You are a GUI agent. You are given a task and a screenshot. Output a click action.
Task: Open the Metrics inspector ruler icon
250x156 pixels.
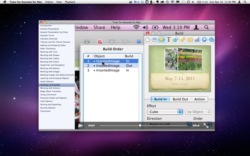click(x=183, y=40)
